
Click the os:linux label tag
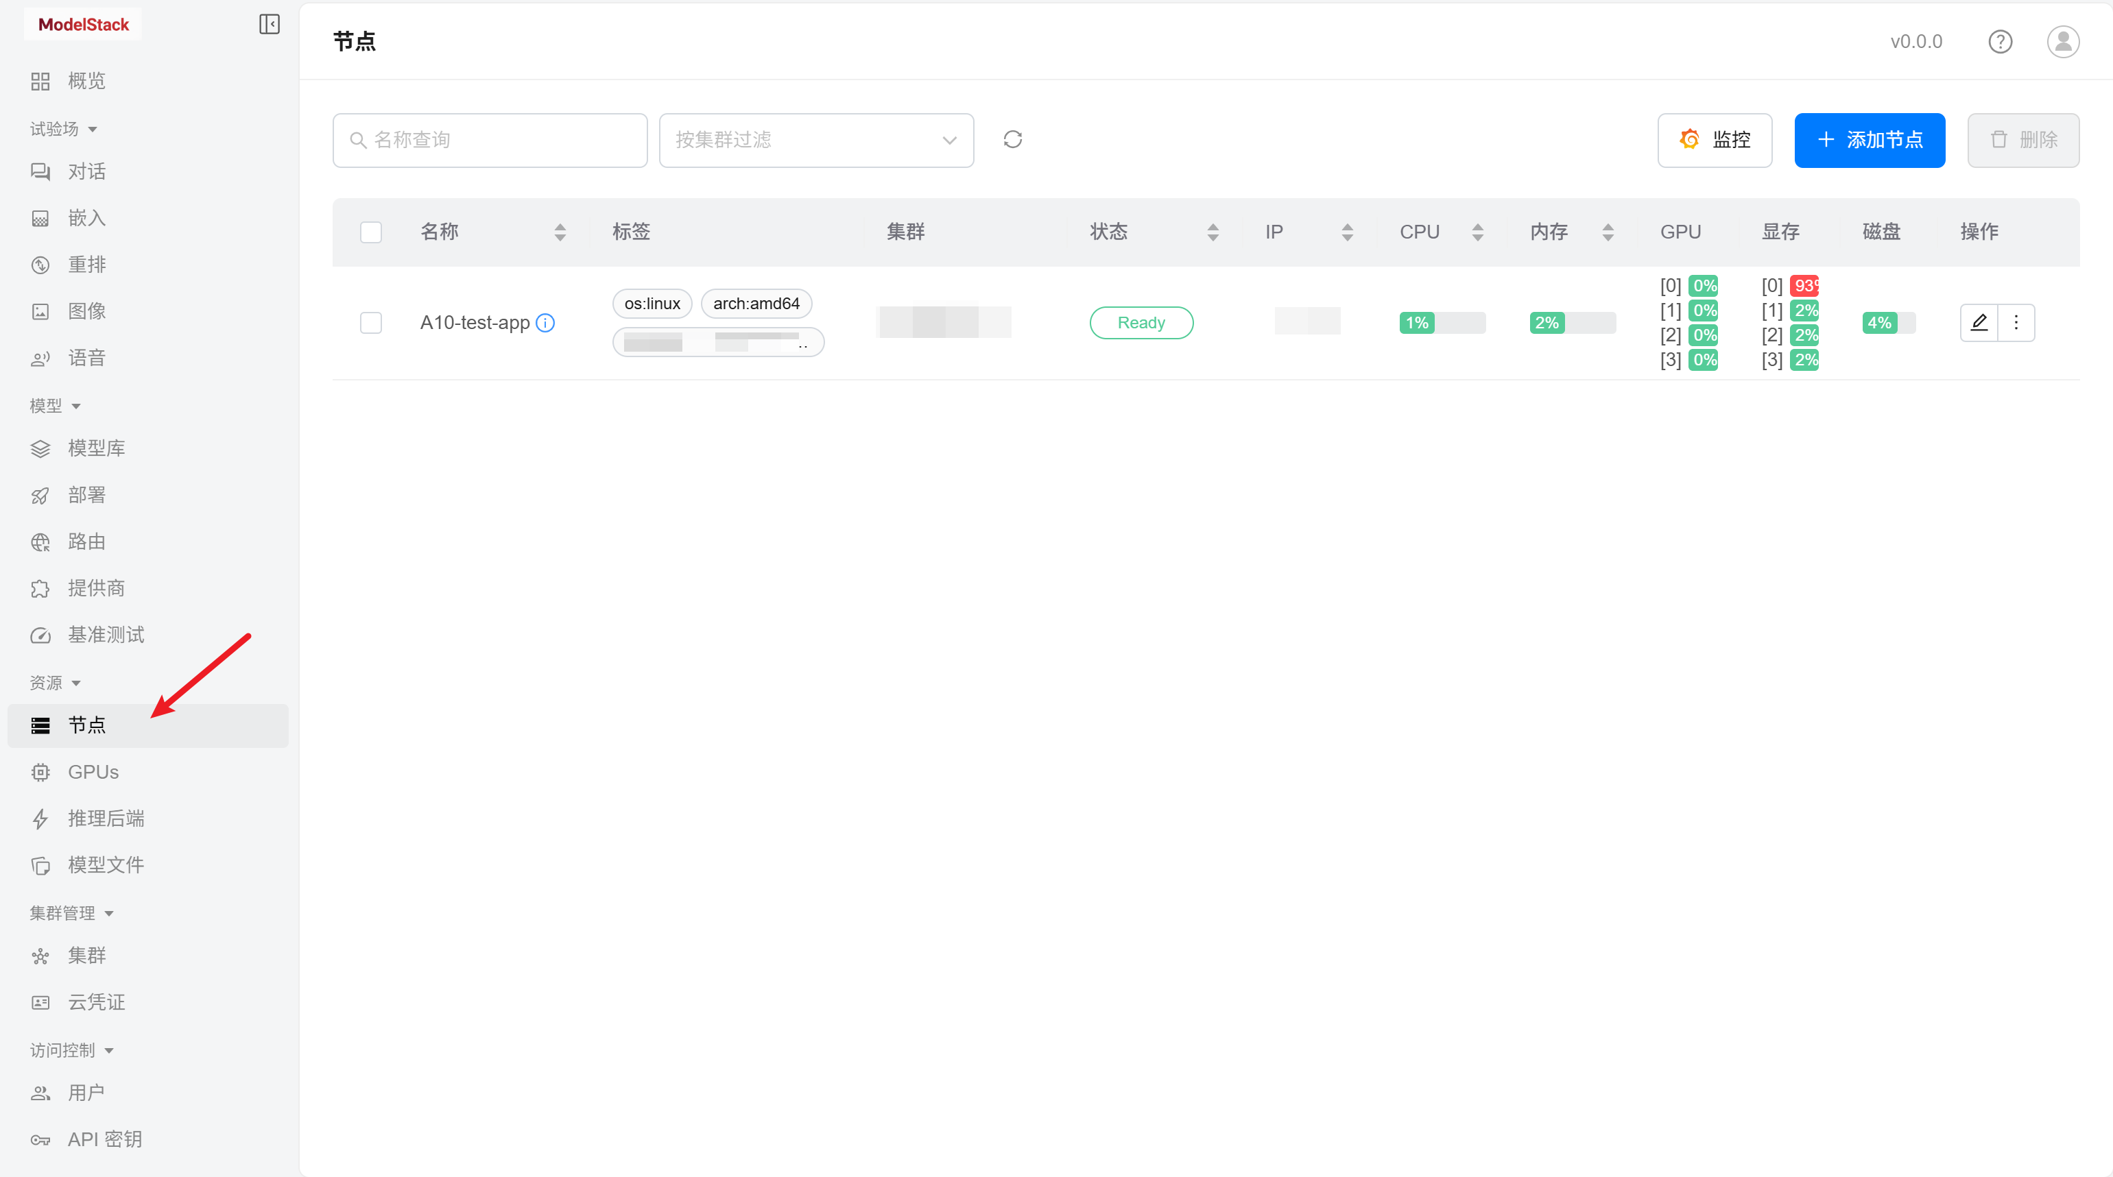tap(652, 304)
